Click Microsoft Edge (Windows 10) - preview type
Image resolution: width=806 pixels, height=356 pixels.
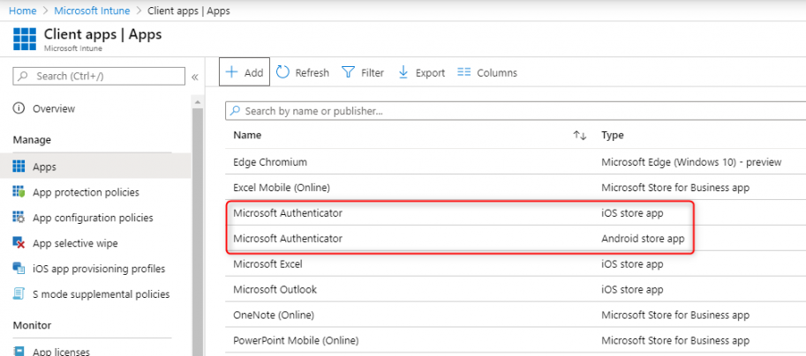point(691,162)
